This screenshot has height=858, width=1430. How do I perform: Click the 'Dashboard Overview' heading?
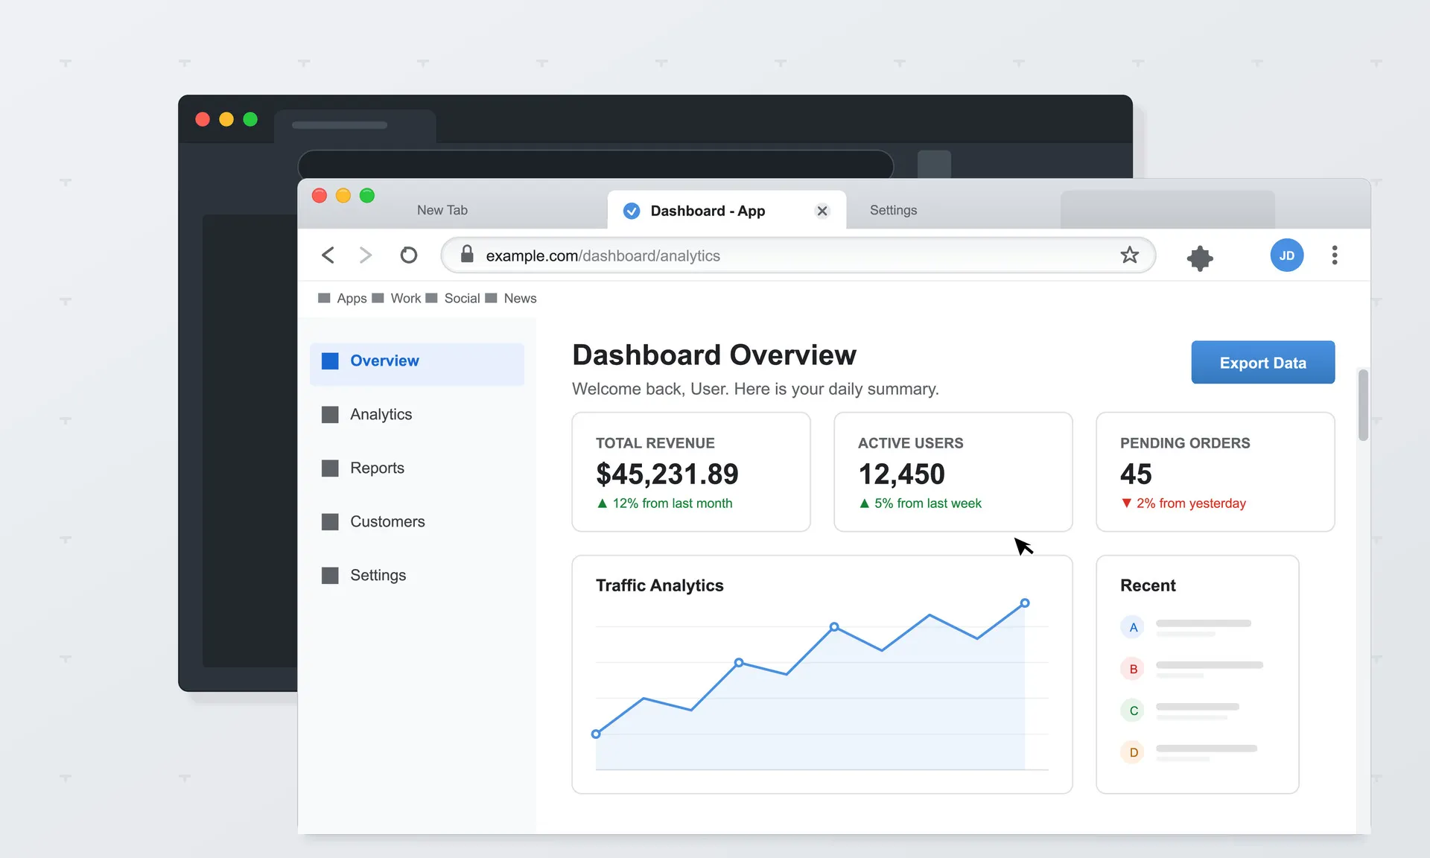[714, 355]
